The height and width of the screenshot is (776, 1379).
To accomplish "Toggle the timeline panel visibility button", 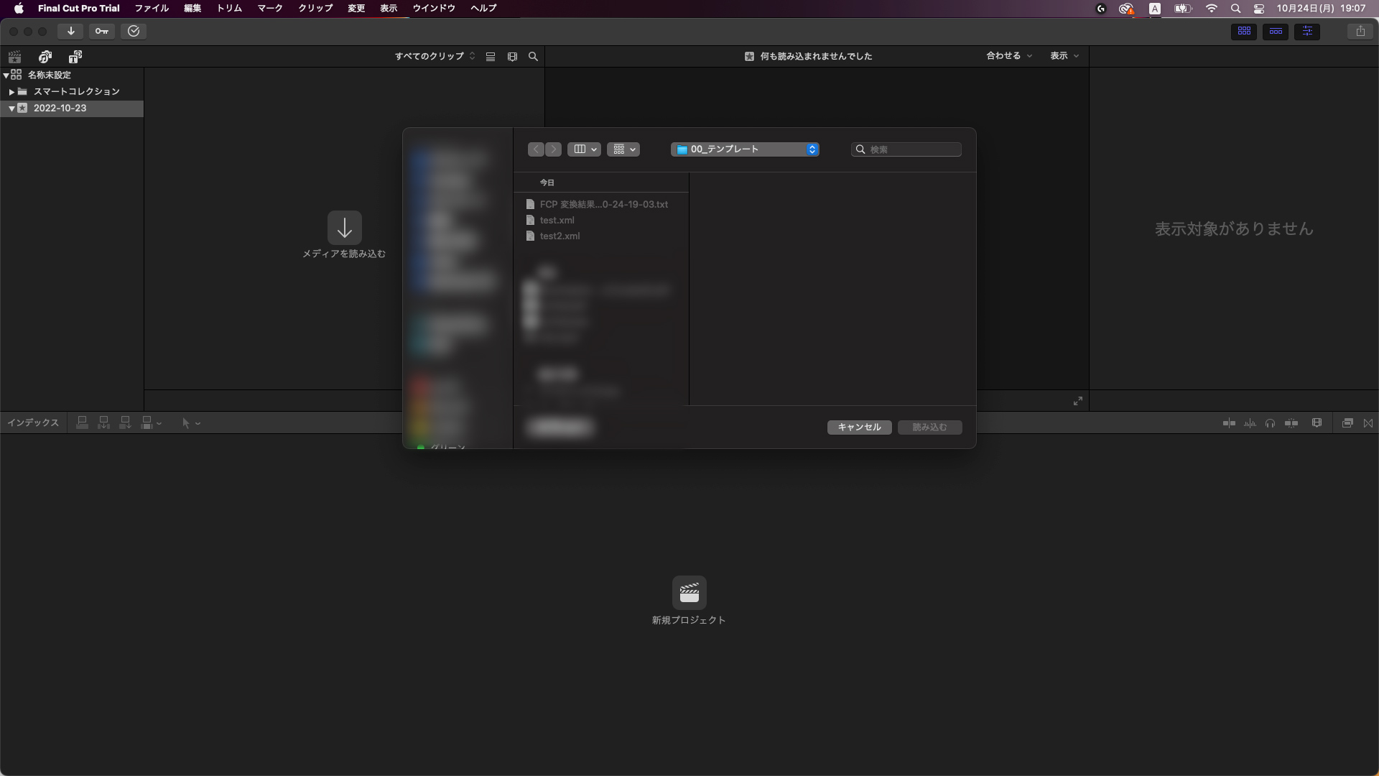I will click(x=1276, y=31).
